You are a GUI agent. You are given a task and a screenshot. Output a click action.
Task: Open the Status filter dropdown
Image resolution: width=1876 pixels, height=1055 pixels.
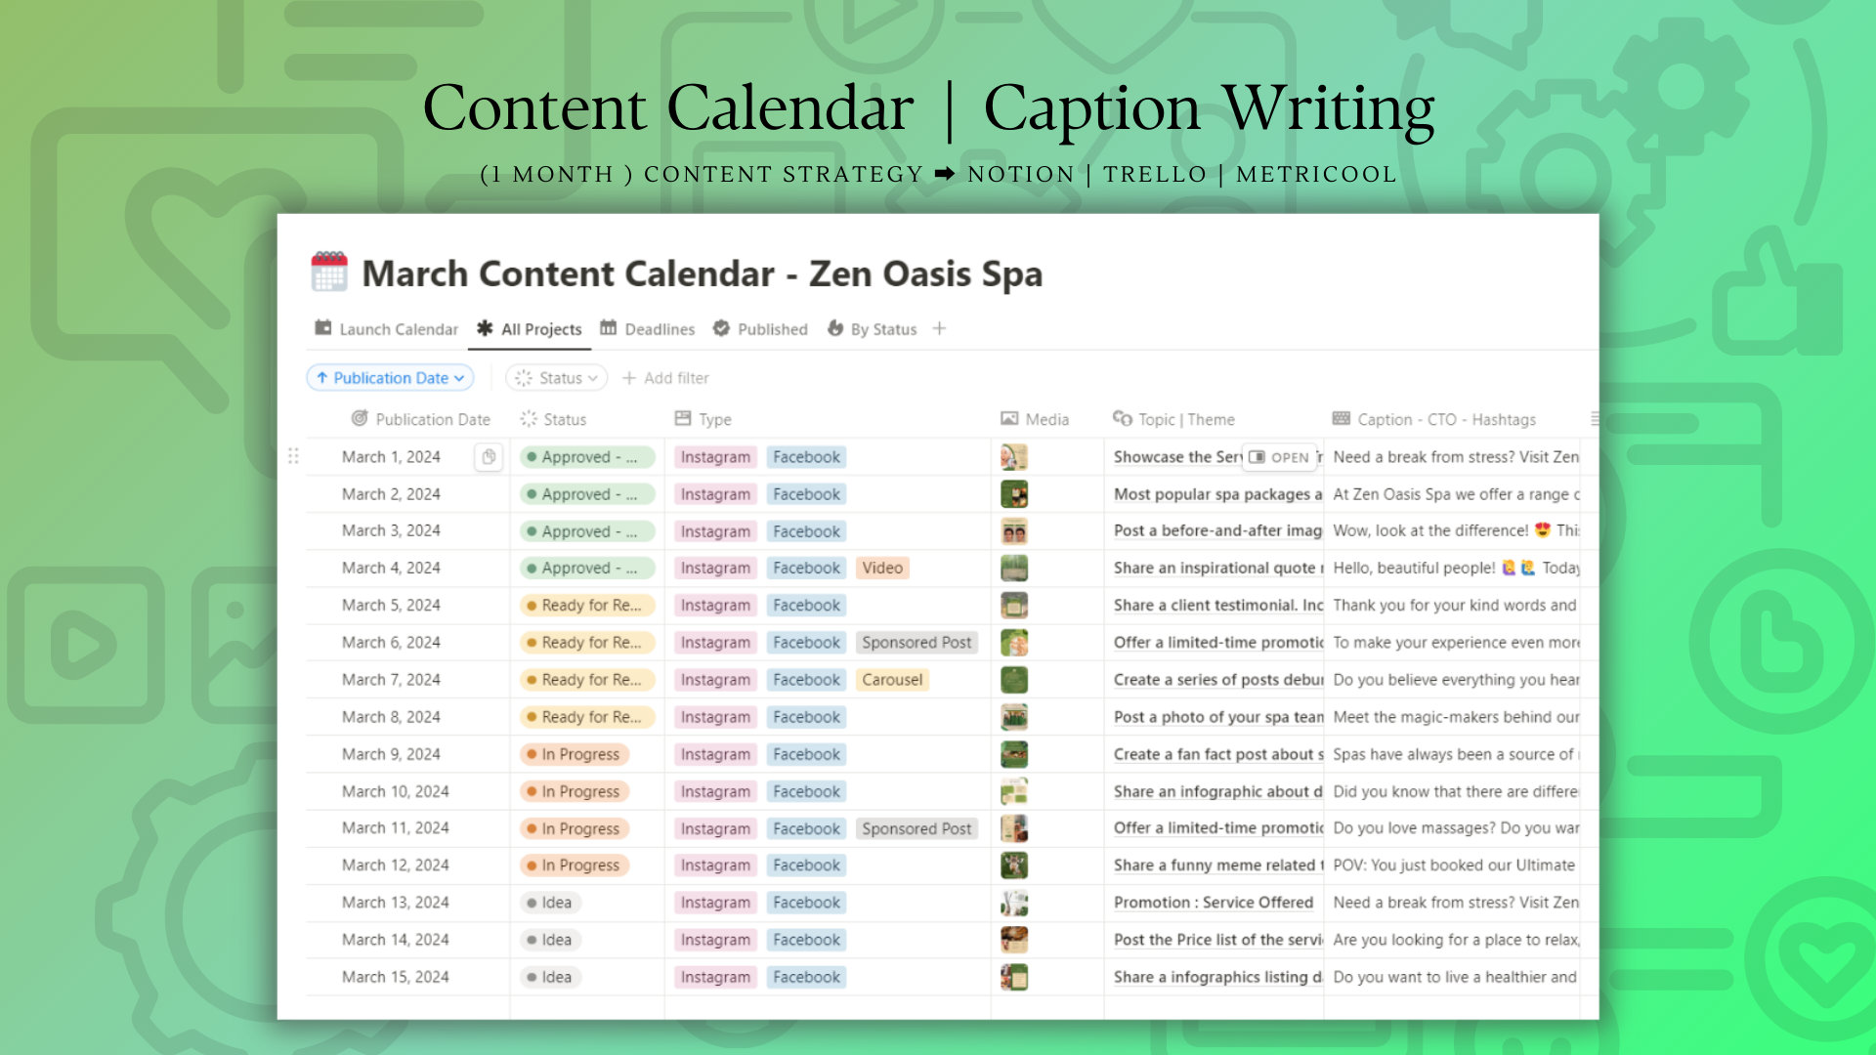[x=556, y=378]
